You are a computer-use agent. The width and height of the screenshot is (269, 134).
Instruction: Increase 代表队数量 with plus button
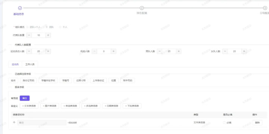pos(48,35)
